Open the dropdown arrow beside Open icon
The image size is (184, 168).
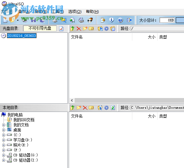click(x=18, y=20)
